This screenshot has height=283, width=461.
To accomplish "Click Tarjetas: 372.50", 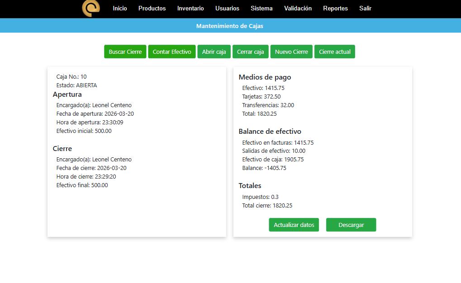I will point(261,96).
